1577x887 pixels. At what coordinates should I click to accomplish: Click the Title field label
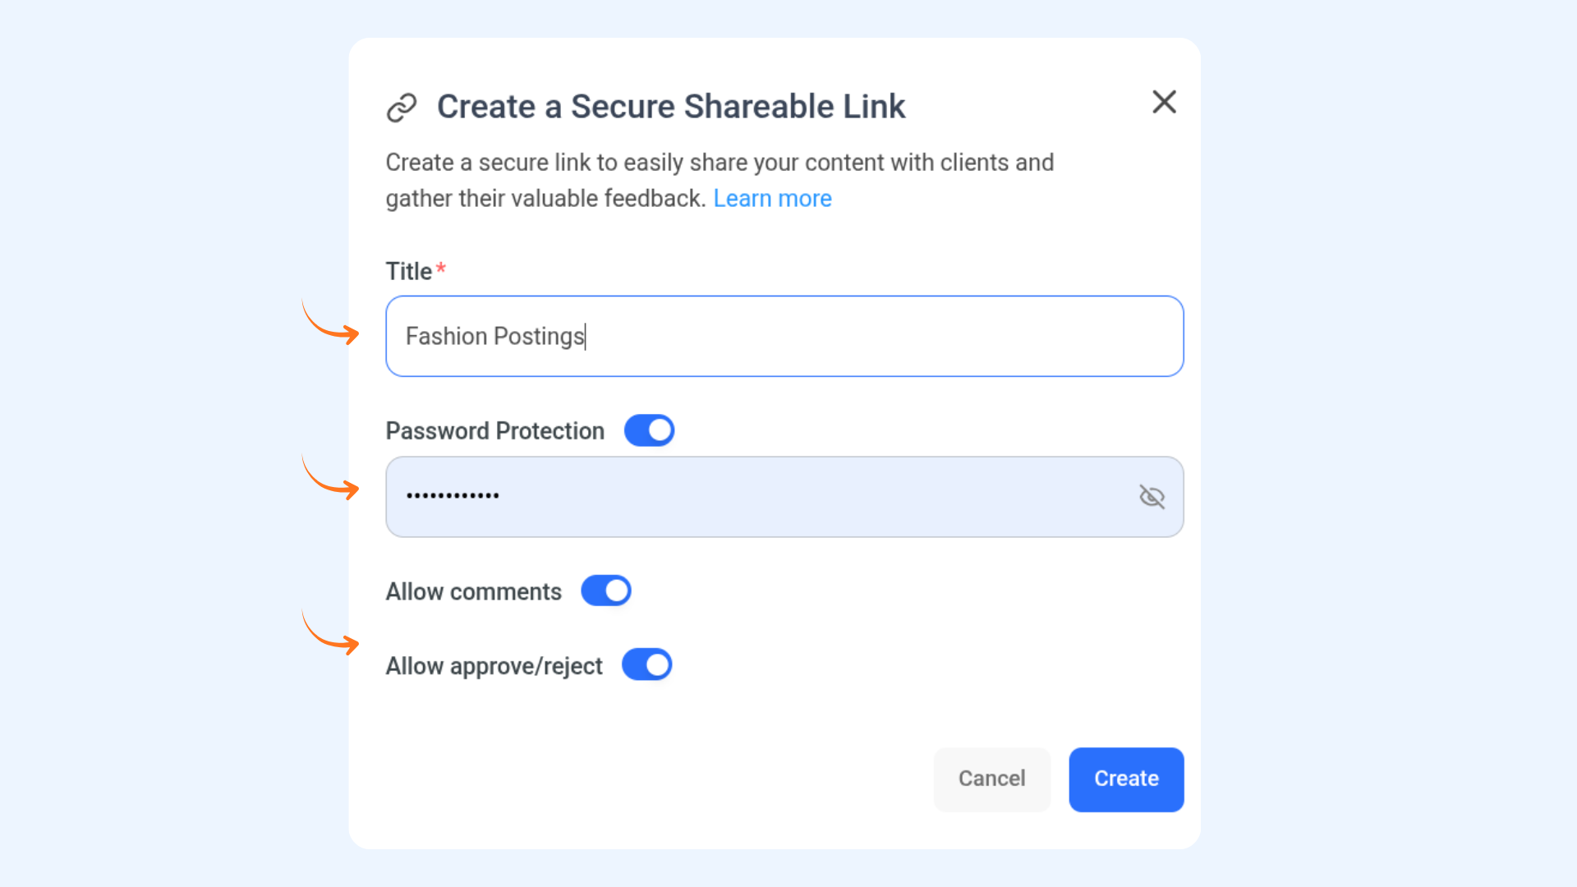[408, 272]
